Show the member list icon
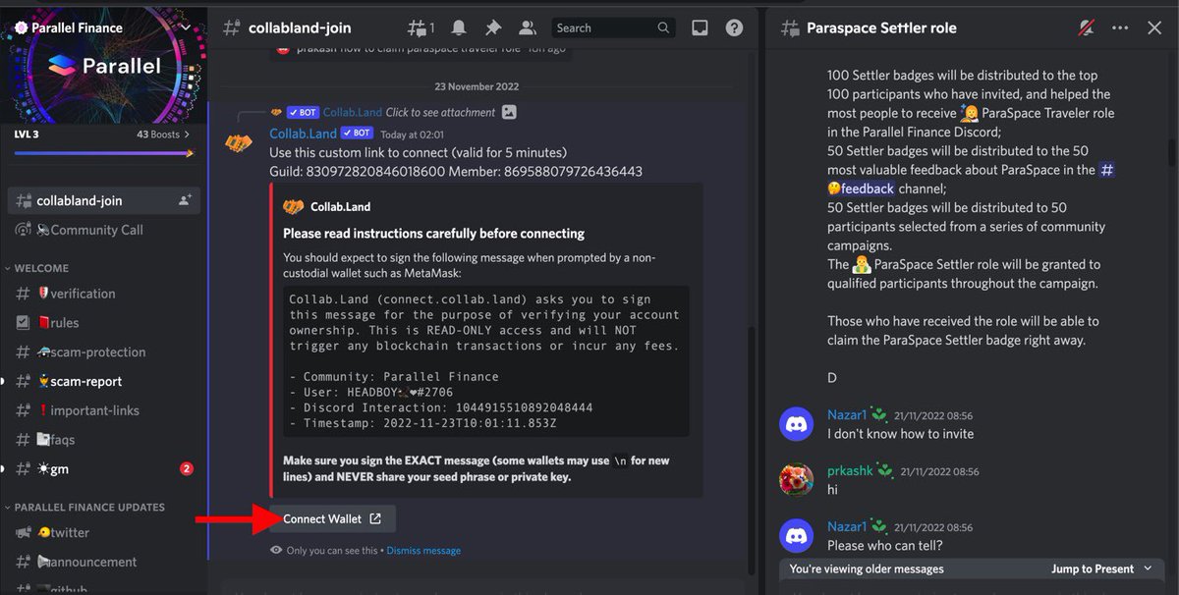1179x595 pixels. tap(526, 27)
